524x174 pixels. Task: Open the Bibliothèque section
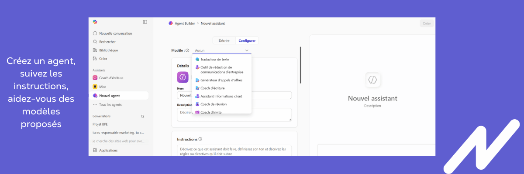click(x=108, y=50)
